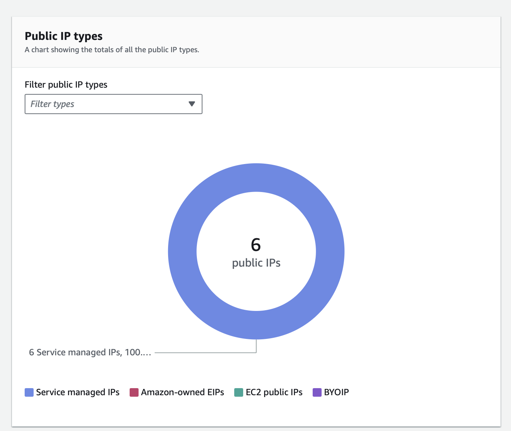Click the dropdown arrow on Filter types

[x=192, y=104]
